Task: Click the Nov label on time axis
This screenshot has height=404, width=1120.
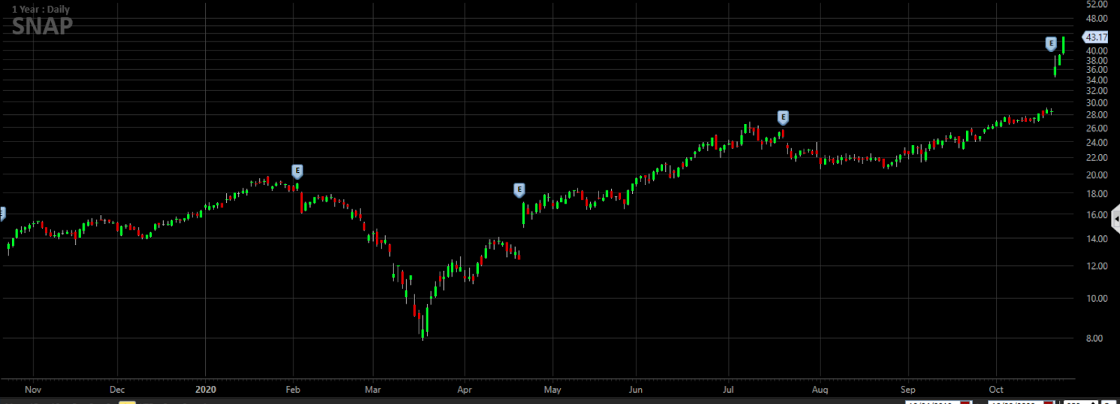Action: coord(33,389)
